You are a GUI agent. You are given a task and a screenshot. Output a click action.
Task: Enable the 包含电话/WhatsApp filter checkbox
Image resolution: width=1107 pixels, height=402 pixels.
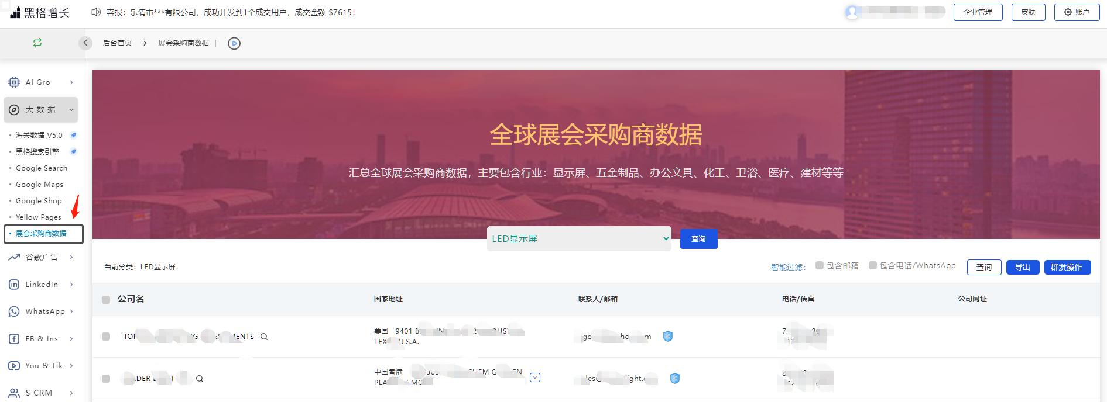[873, 265]
